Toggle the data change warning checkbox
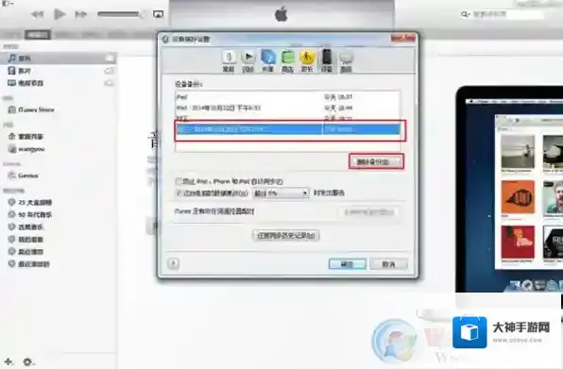The image size is (563, 369). coord(179,193)
